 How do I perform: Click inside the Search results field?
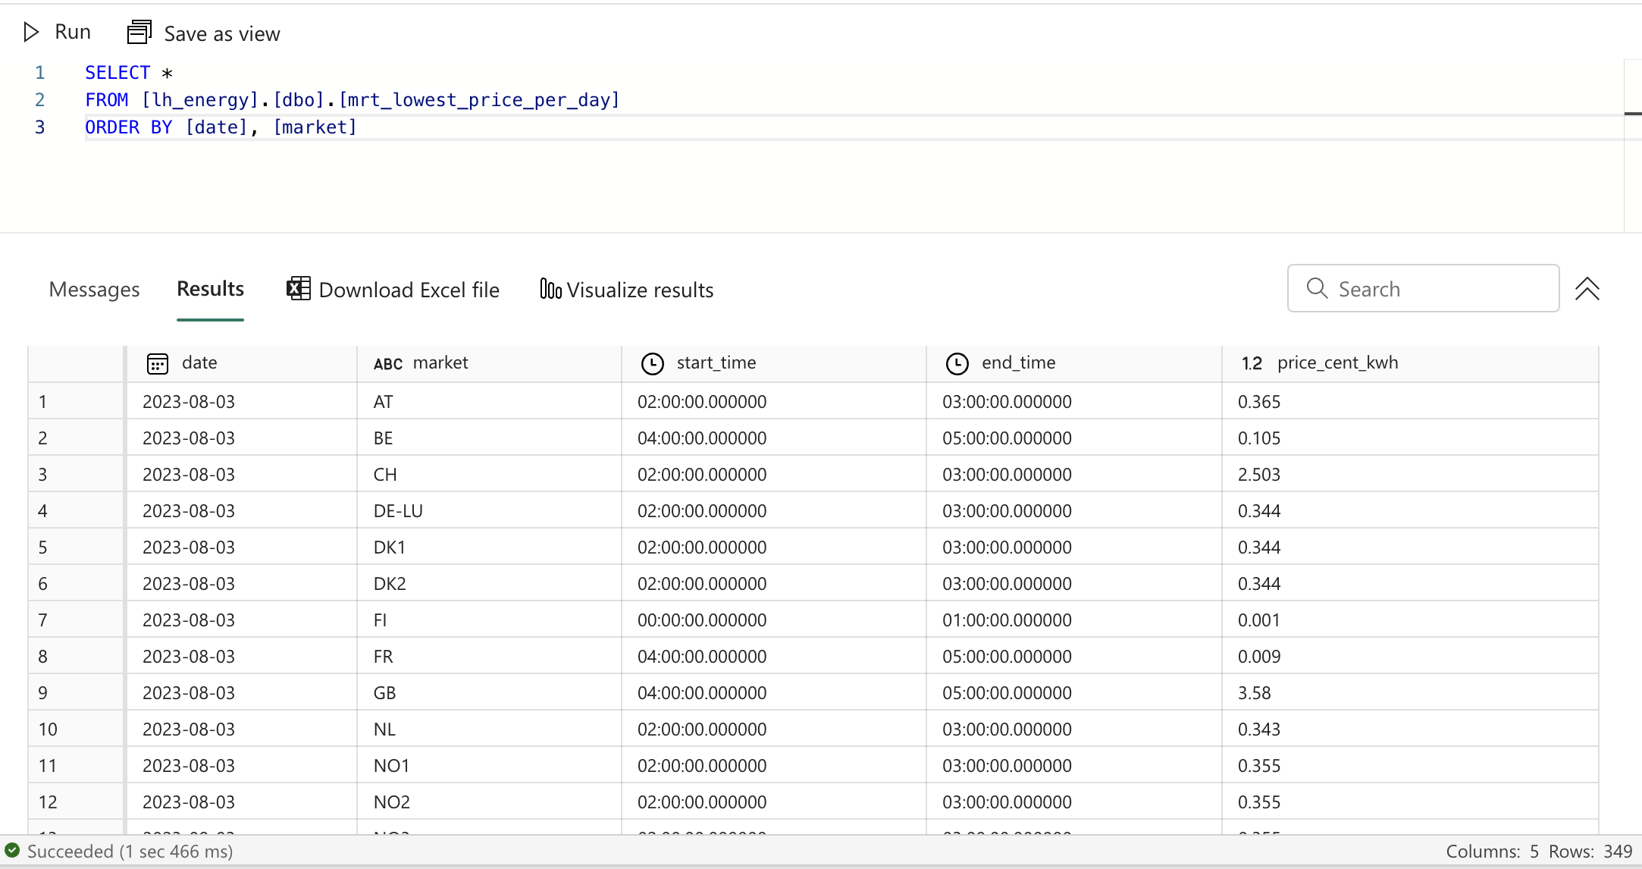tap(1425, 288)
